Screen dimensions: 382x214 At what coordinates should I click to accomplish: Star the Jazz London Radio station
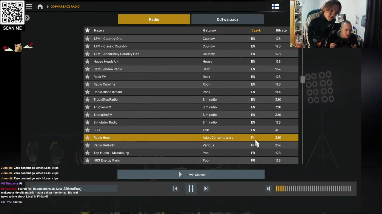coord(87,69)
